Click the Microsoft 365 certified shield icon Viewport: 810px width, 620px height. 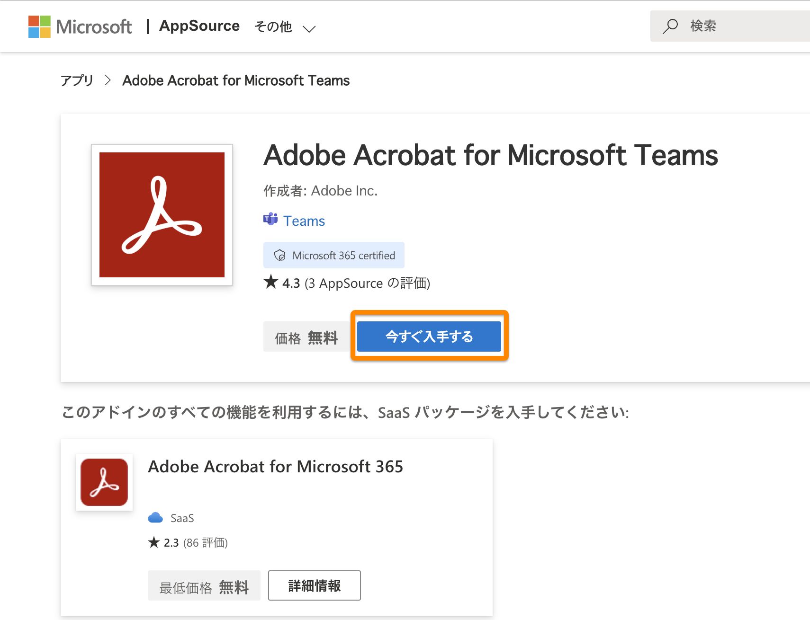[279, 256]
